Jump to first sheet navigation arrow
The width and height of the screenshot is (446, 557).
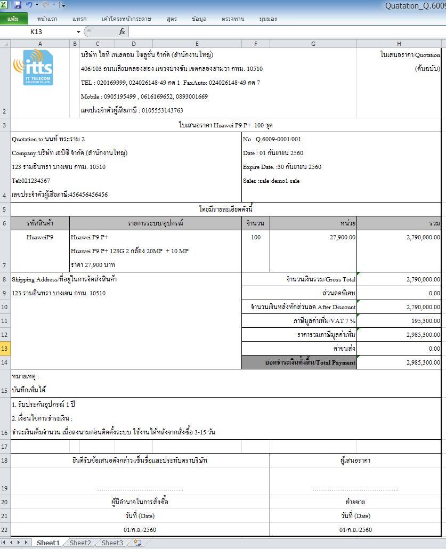tap(3, 543)
